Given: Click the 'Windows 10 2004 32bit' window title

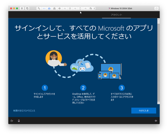Looking at the screenshot, I should (121, 8).
